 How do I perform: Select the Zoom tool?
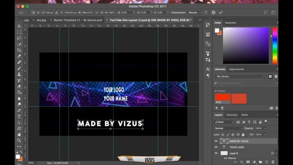coord(19,140)
